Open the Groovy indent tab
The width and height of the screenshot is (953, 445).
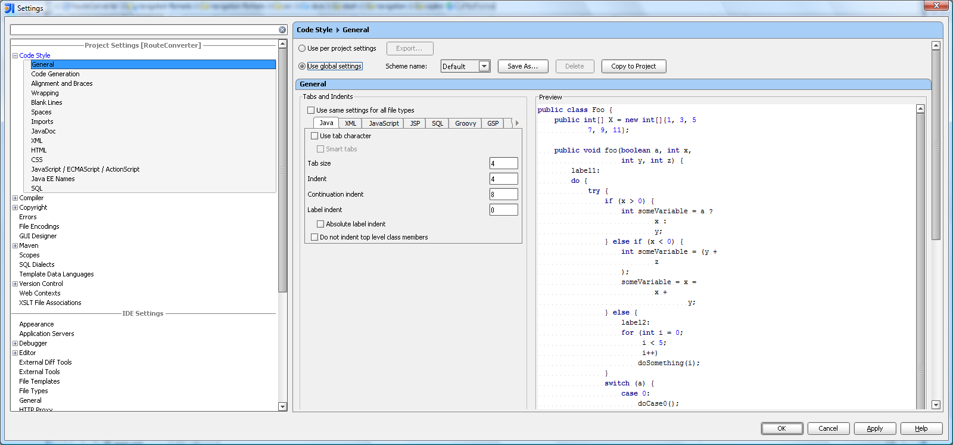point(465,123)
